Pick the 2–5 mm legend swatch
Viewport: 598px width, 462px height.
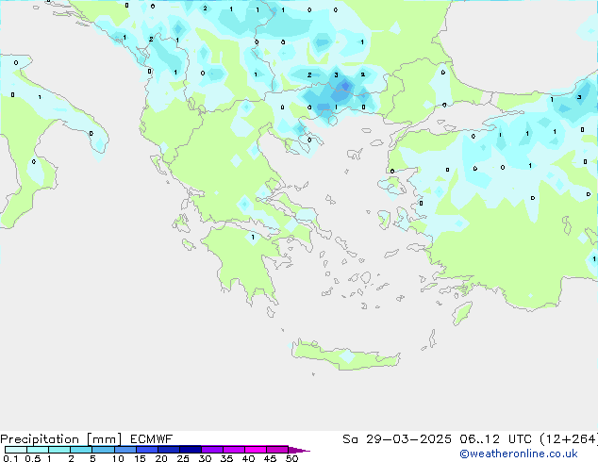[81, 450]
